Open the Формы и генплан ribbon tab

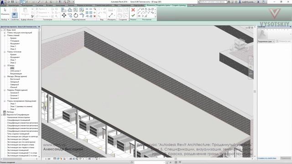coord(84,5)
